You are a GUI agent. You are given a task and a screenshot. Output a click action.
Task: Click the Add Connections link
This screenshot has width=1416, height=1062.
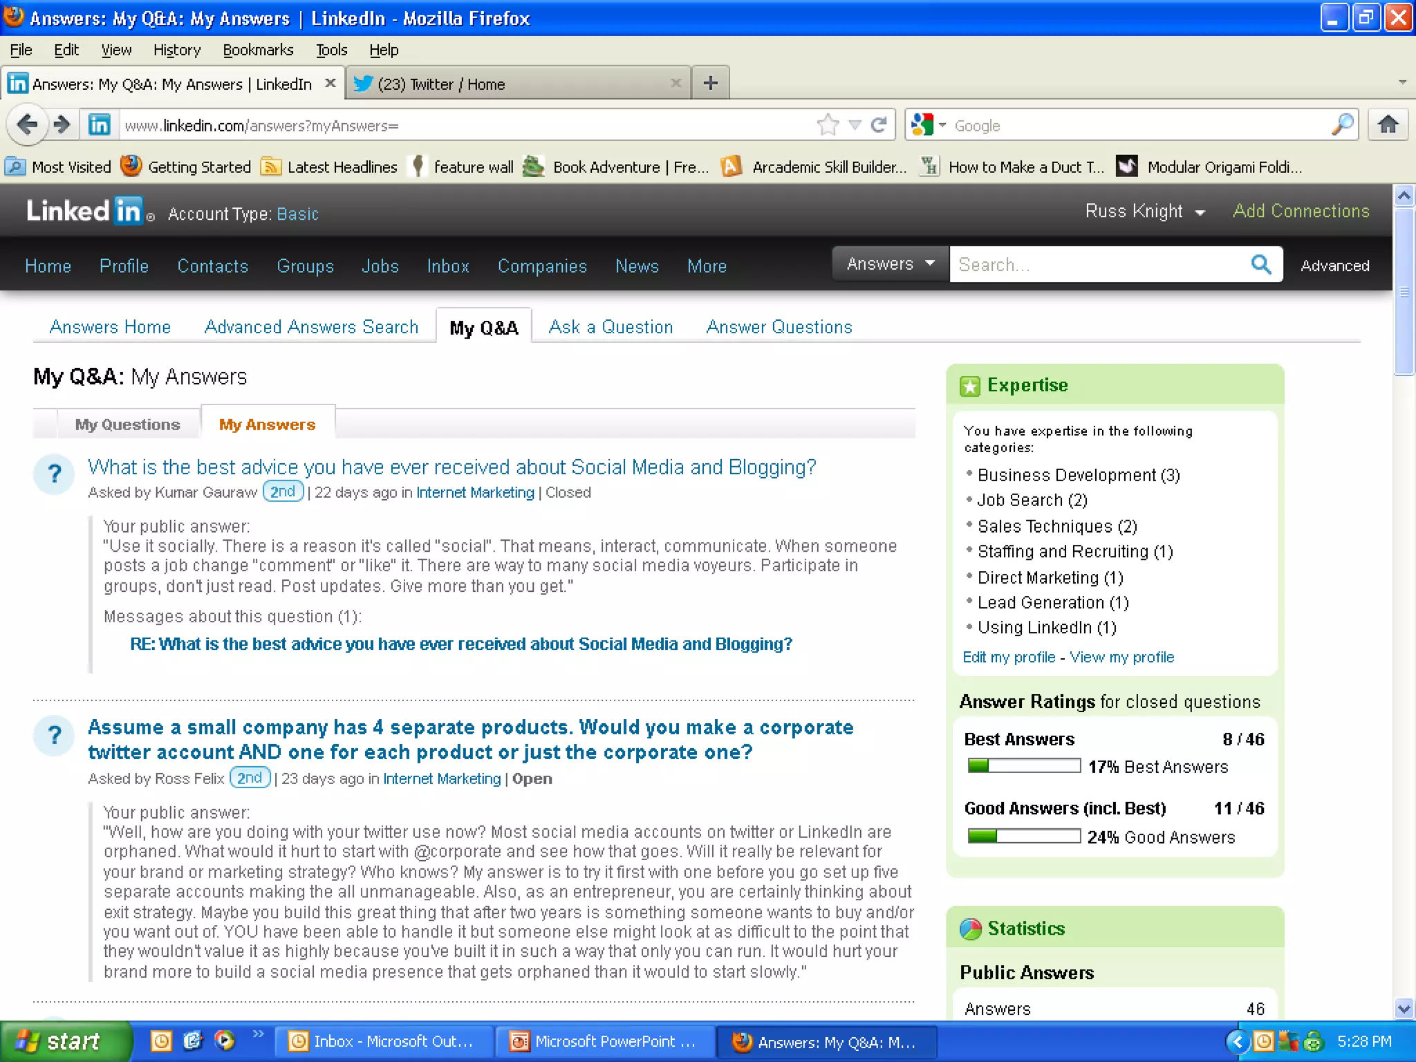pos(1301,211)
